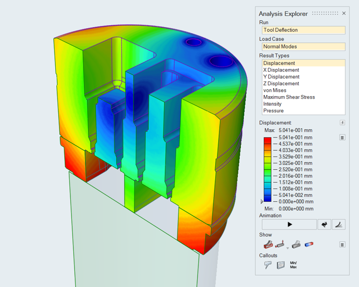Play the mode shape animation
This screenshot has height=287, width=359.
289,225
